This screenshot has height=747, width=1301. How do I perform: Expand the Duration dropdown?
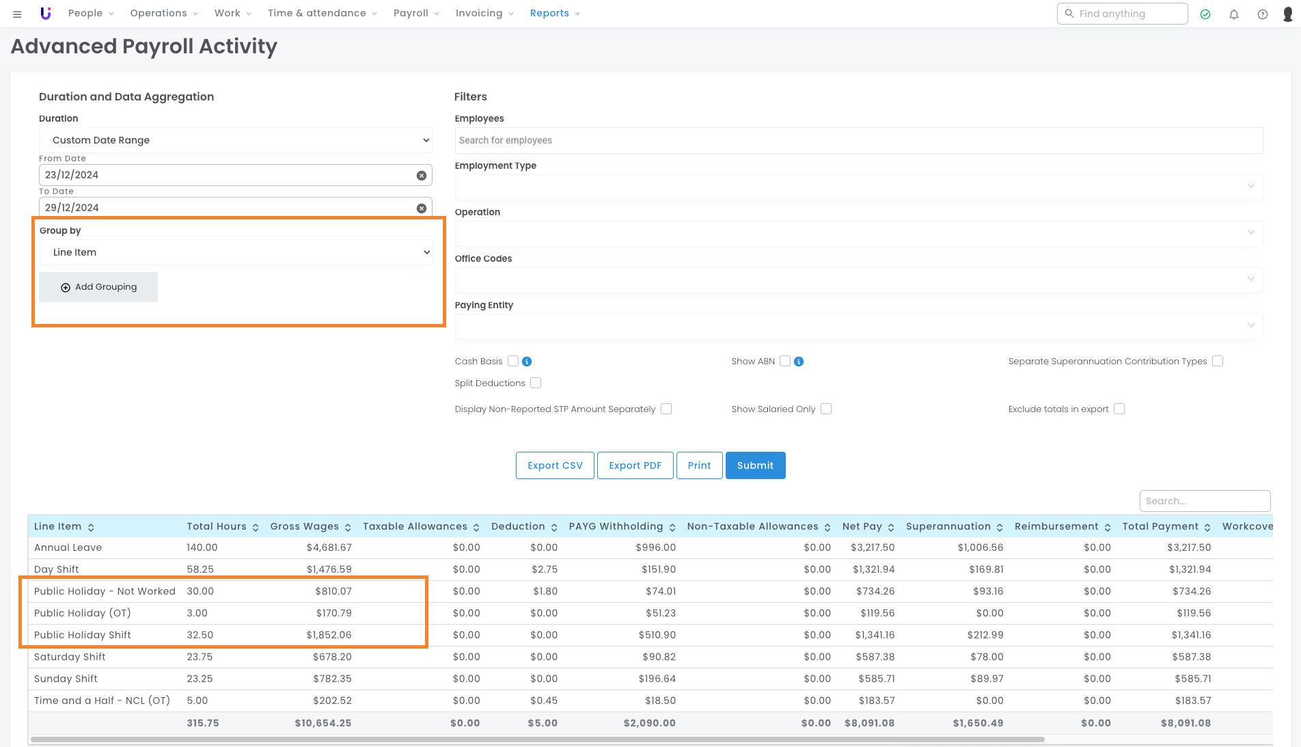pyautogui.click(x=236, y=140)
